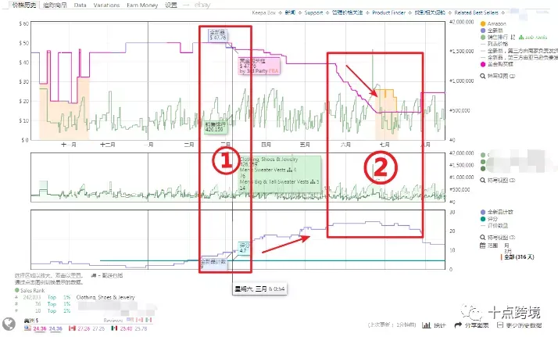Show sub ranks with the green hierarchy icon
The width and height of the screenshot is (558, 337).
(x=521, y=37)
